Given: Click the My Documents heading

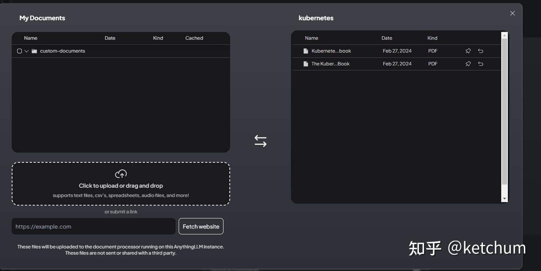Looking at the screenshot, I should (42, 18).
